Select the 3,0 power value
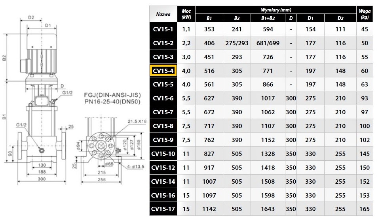Screen dimensions: 380x221 186,57
